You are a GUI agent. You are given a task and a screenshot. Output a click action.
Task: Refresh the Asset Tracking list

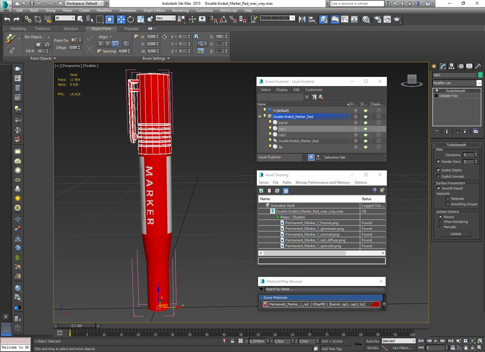[x=261, y=191]
